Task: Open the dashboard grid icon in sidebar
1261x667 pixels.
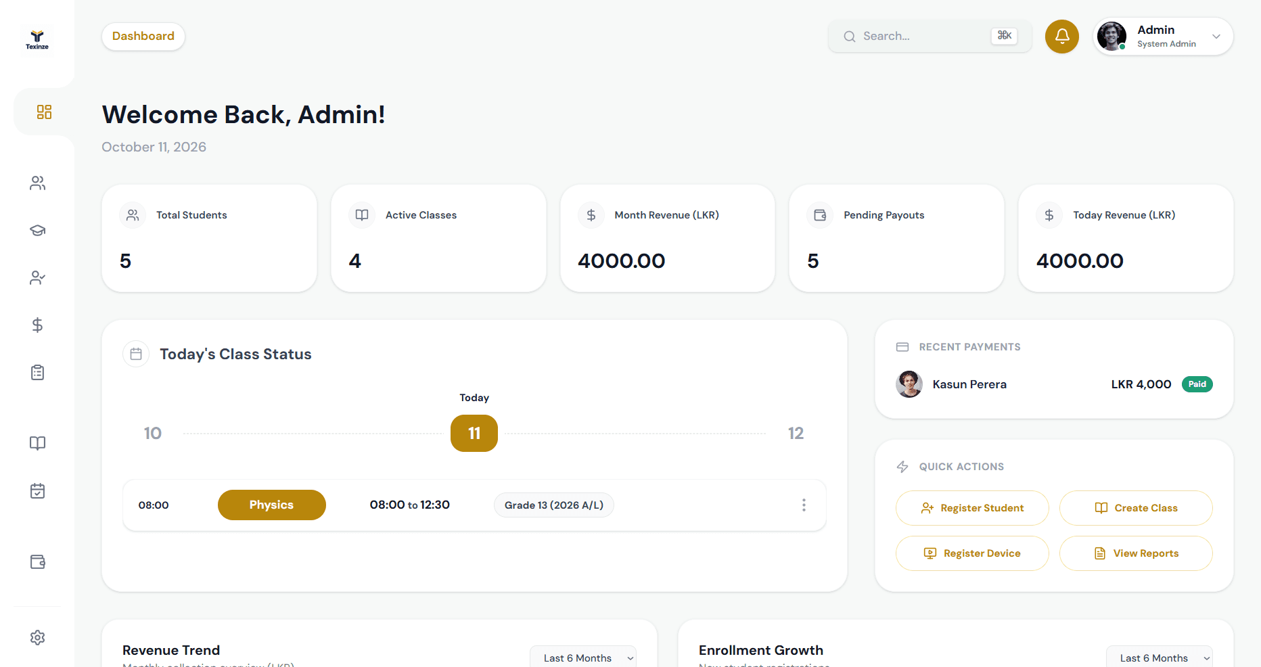Action: point(44,112)
